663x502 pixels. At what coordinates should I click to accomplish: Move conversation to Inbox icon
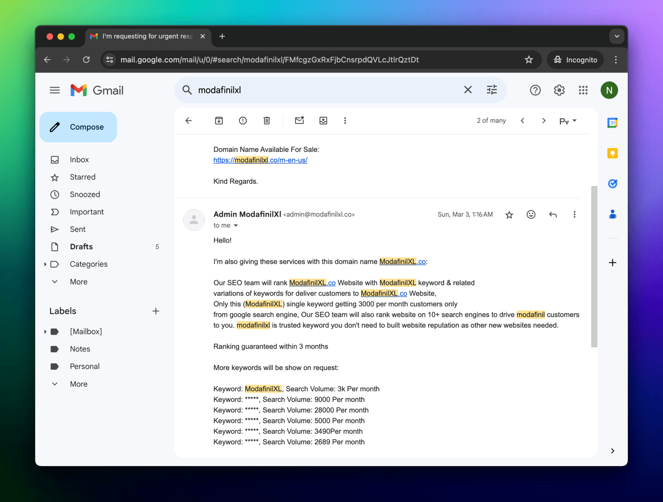[x=323, y=121]
